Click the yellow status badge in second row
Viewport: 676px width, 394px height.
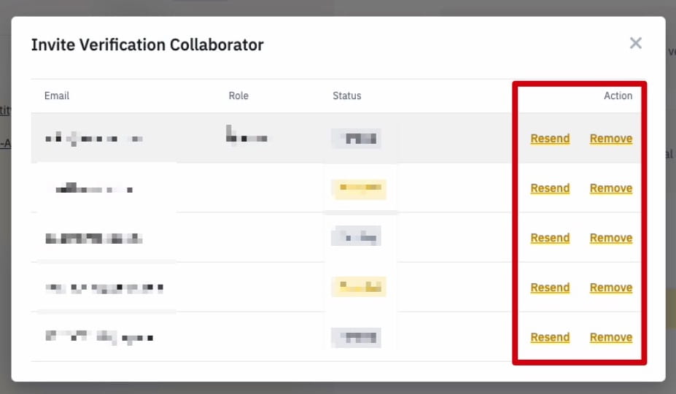pos(358,189)
